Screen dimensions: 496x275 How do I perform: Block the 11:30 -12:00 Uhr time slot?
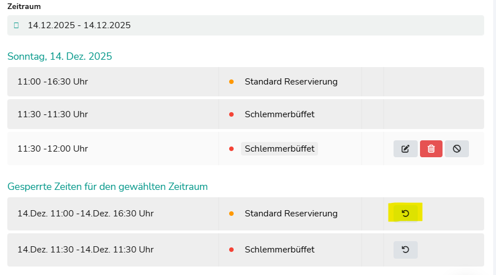[457, 149]
